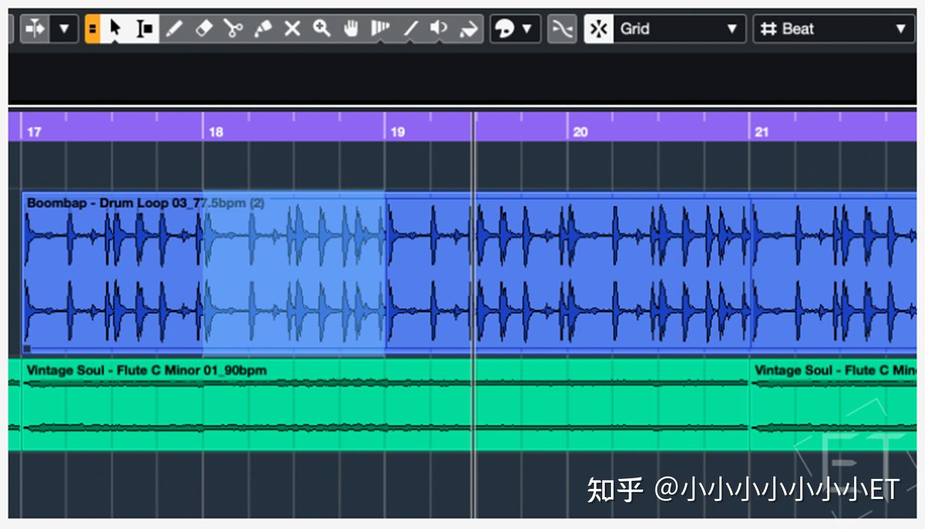This screenshot has height=529, width=925.
Task: Choose the Play audition speaker tool
Action: tap(439, 28)
